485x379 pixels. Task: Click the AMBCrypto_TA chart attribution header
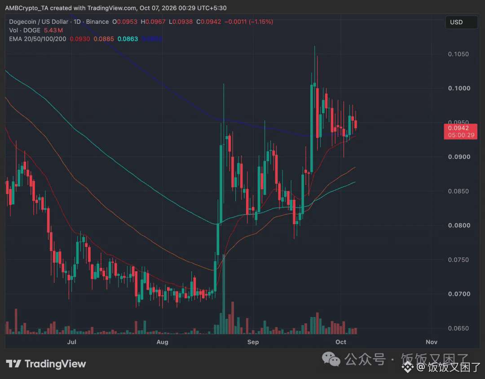116,8
